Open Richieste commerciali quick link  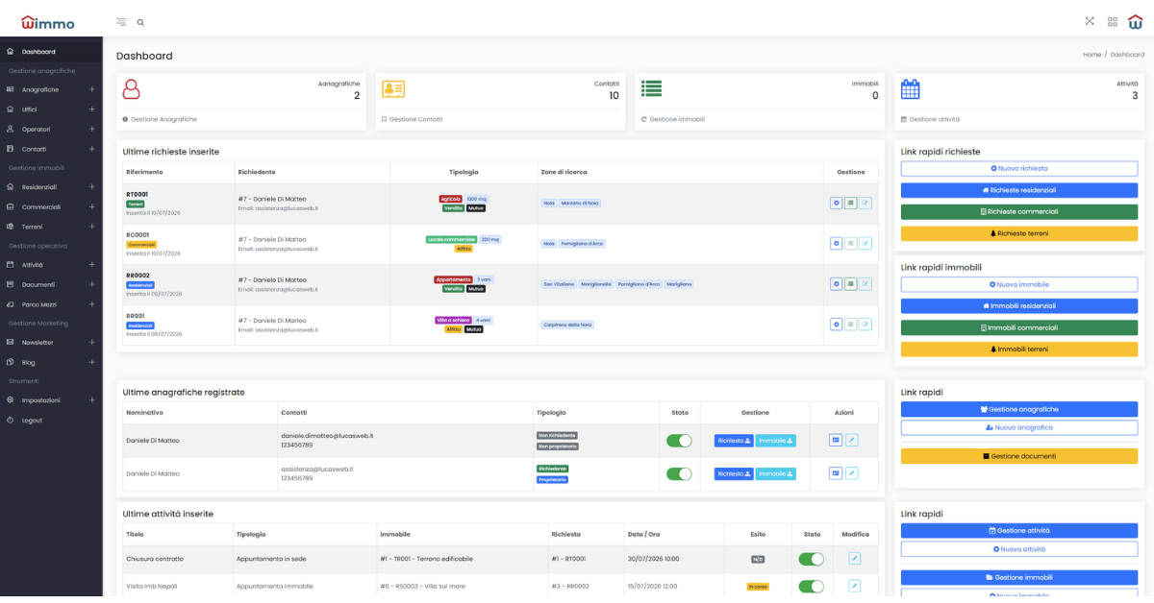click(x=1019, y=211)
